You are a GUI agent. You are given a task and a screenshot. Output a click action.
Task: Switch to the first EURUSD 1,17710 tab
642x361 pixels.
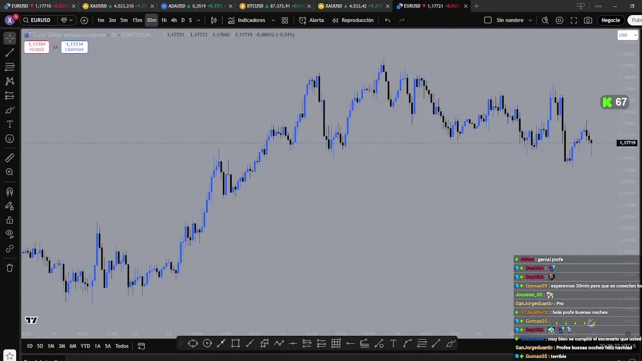click(39, 6)
